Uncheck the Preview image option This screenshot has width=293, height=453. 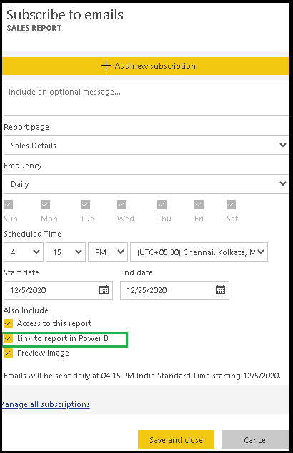9,353
